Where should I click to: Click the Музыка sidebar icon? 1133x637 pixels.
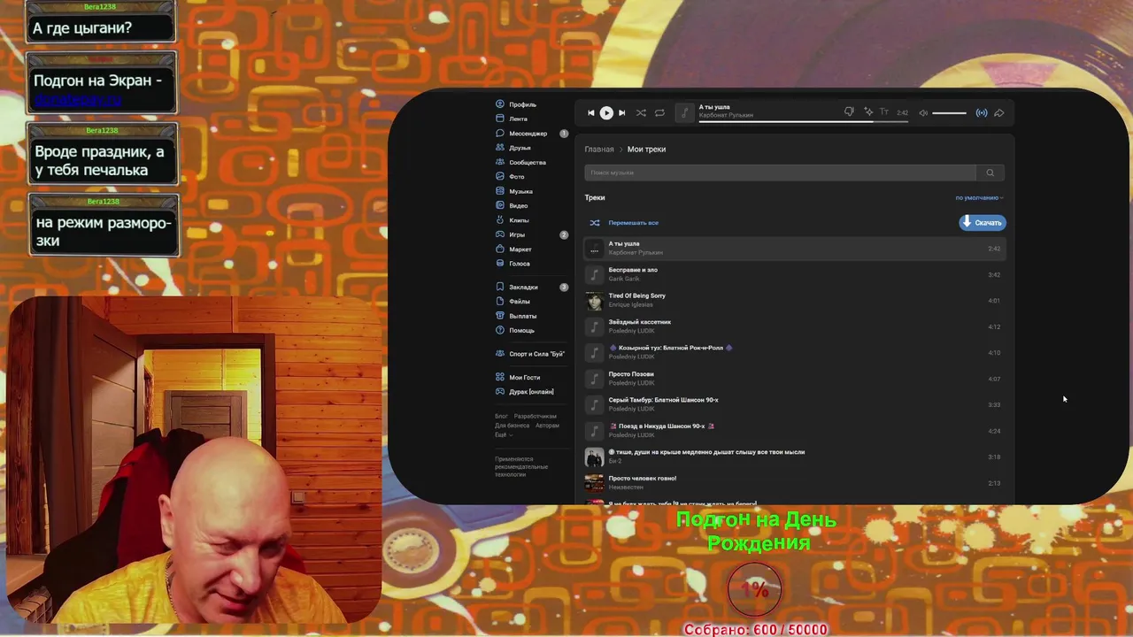pyautogui.click(x=500, y=191)
